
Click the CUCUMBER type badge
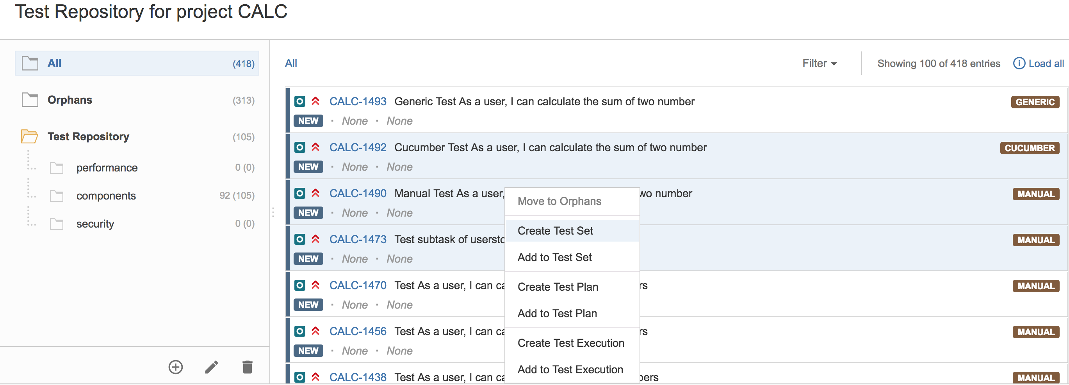click(1030, 148)
